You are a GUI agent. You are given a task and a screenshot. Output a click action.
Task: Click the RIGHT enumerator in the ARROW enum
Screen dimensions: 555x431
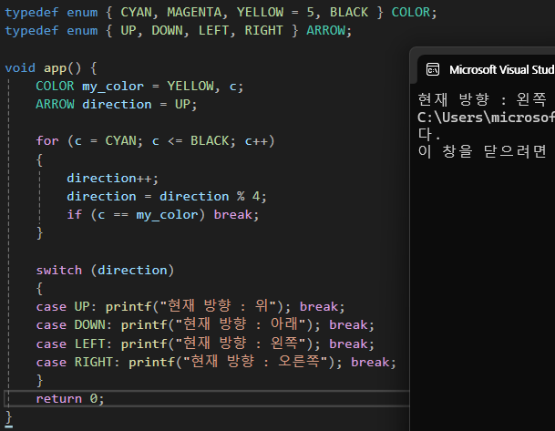(263, 30)
